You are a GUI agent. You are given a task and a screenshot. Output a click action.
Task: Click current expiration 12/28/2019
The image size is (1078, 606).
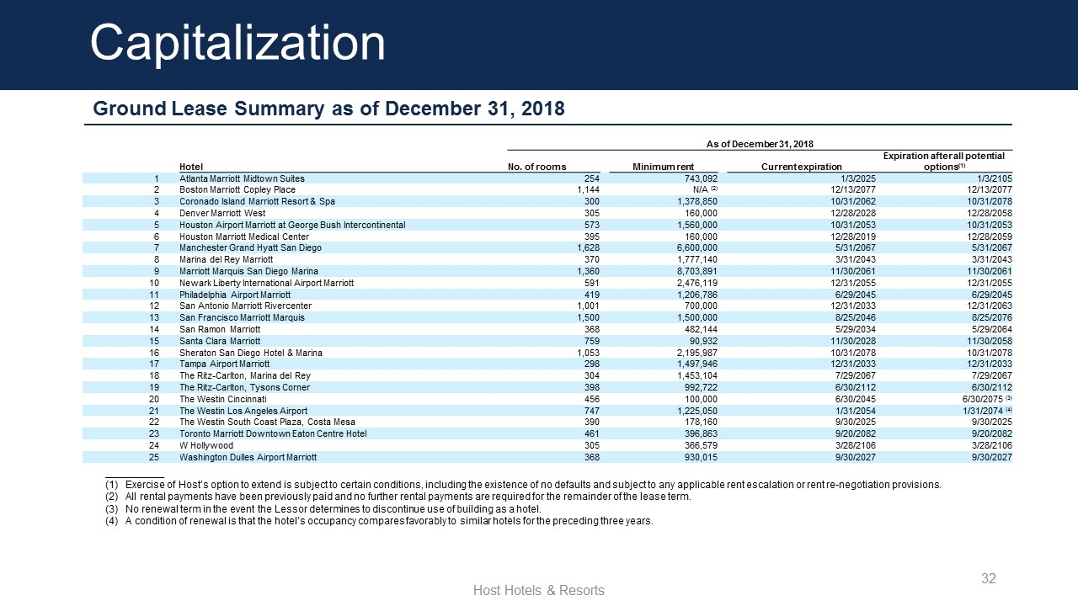(x=854, y=237)
